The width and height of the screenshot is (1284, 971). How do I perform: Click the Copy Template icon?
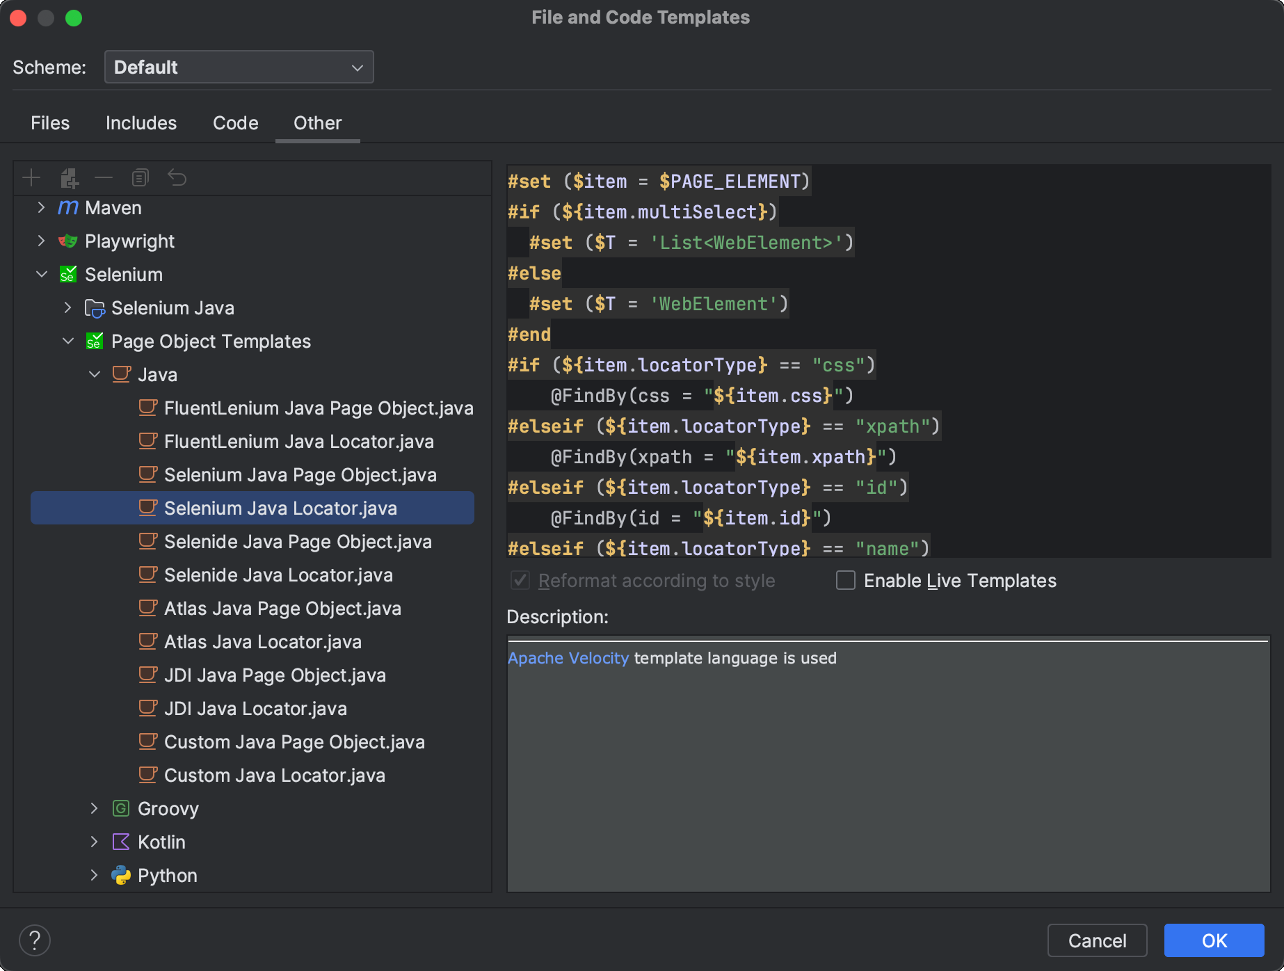140,177
